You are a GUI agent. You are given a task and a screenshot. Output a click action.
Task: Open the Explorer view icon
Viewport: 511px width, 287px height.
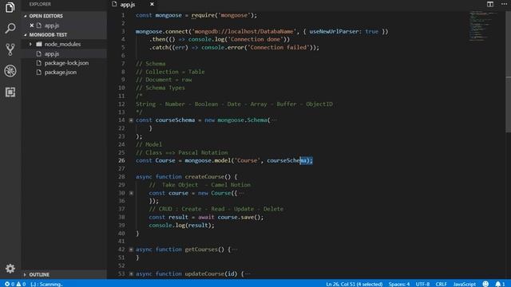pos(10,7)
